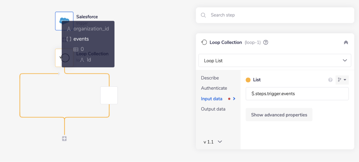The width and height of the screenshot is (359, 162).
Task: Switch to the Authenticate tab
Action: [x=214, y=88]
